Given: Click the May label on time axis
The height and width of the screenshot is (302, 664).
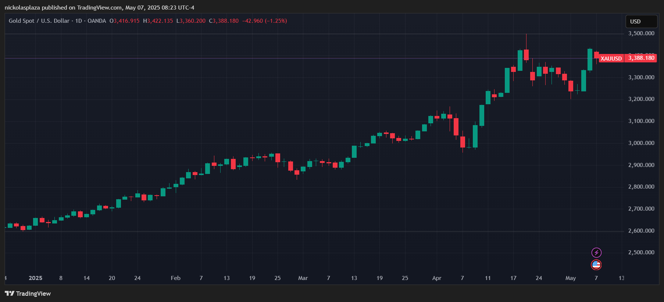Looking at the screenshot, I should pyautogui.click(x=571, y=278).
